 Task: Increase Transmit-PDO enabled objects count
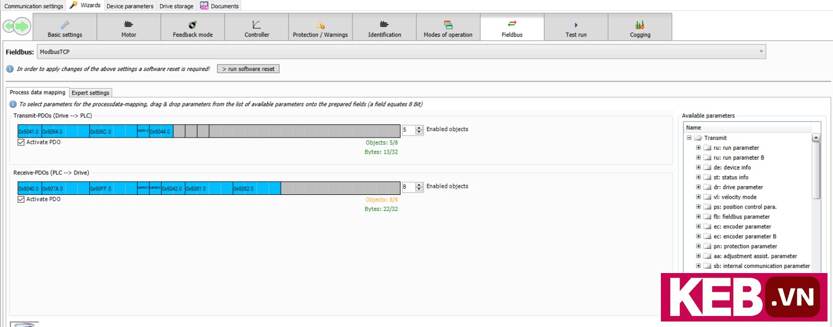point(419,128)
